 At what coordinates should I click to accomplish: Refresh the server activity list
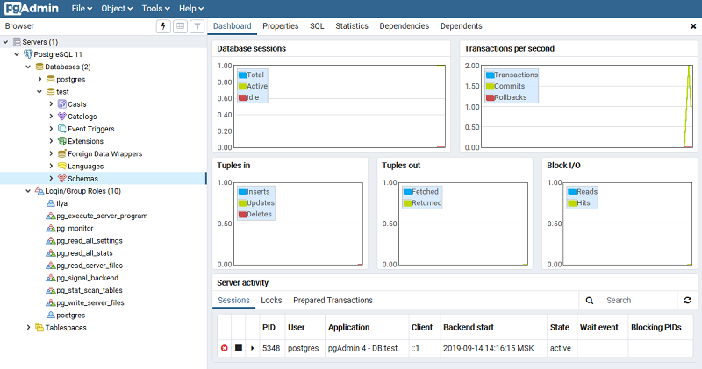tap(688, 300)
